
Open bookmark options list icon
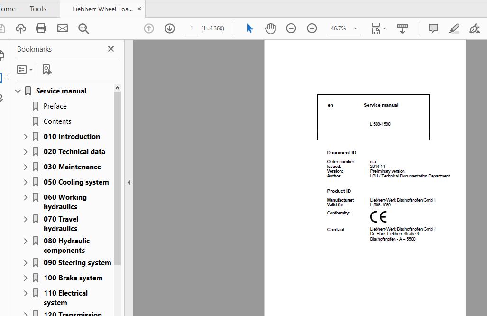pyautogui.click(x=25, y=69)
